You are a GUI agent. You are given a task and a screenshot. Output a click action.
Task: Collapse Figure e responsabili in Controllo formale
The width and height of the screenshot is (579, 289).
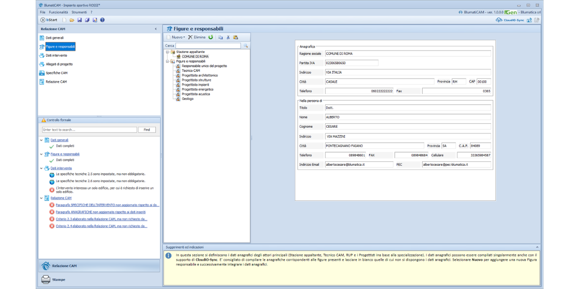(41, 154)
